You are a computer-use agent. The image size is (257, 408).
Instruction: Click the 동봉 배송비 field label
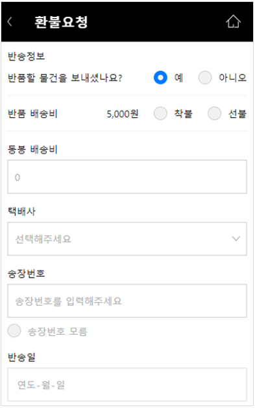tap(32, 149)
